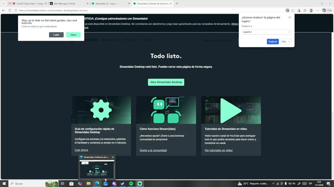334x187 pixels.
Task: Click the Abra Streamlabs Desktop button
Action: pyautogui.click(x=166, y=82)
